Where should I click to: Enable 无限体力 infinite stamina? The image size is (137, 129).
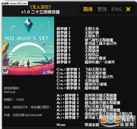[92, 36]
